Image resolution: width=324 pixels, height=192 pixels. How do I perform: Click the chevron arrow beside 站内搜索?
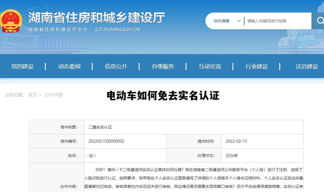coord(239,21)
